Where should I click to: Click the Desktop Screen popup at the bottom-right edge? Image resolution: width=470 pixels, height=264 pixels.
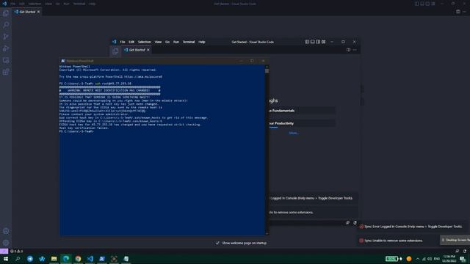[455, 240]
